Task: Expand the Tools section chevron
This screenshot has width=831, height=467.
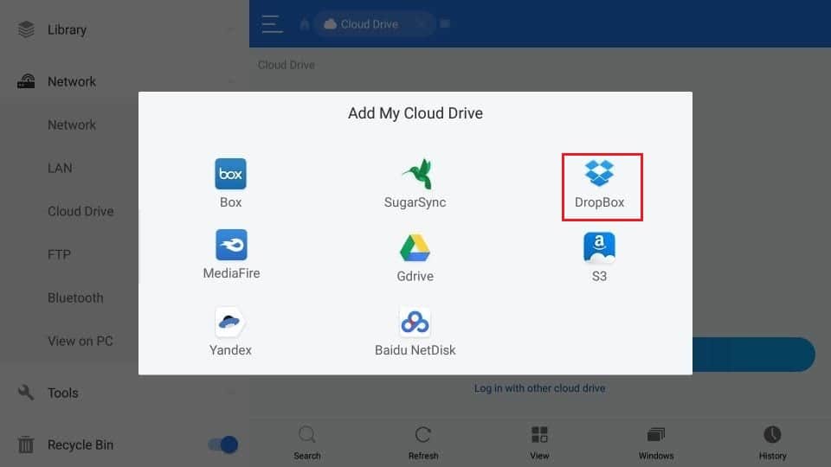Action: click(231, 393)
